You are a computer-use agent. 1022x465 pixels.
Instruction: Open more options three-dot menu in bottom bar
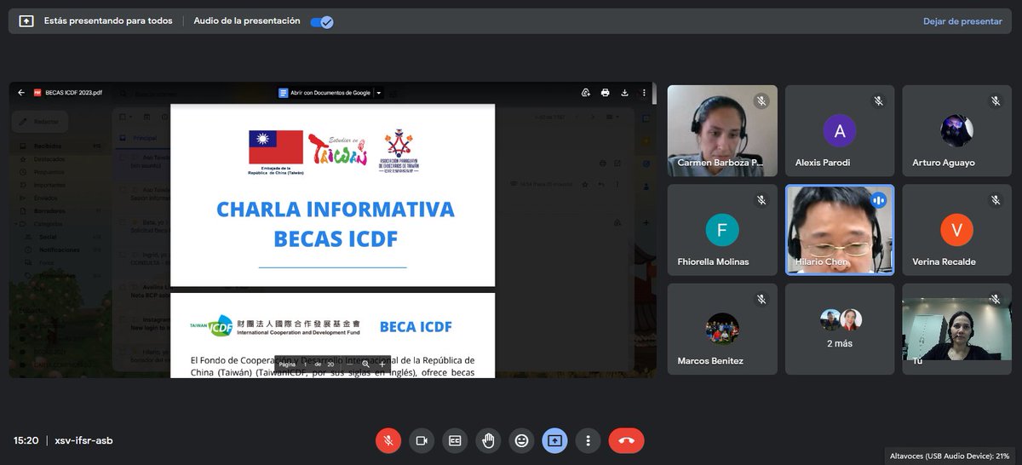[588, 440]
